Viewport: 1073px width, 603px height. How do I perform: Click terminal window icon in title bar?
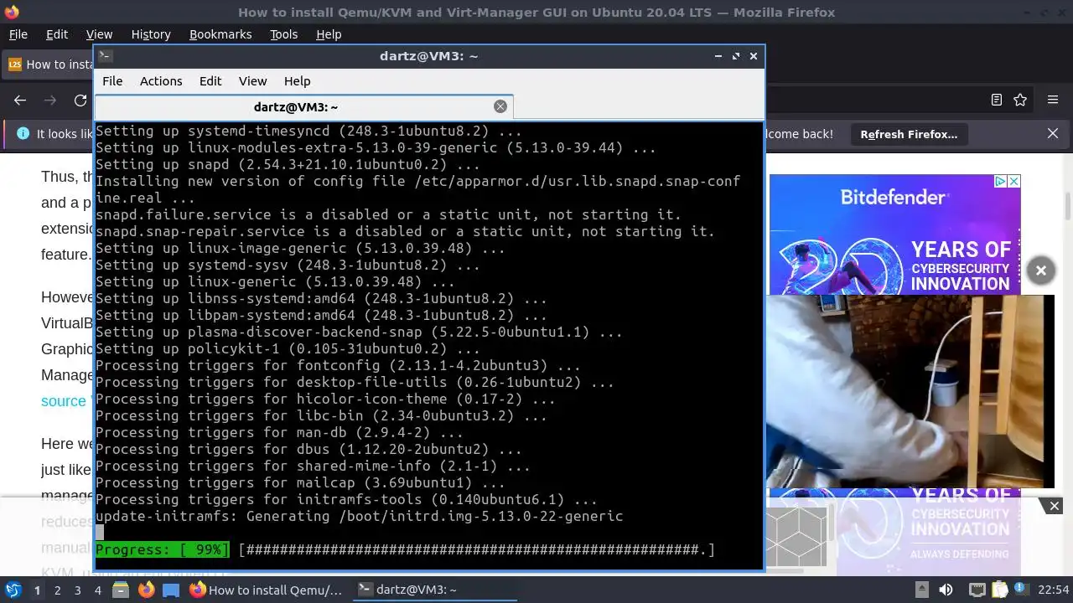click(105, 56)
